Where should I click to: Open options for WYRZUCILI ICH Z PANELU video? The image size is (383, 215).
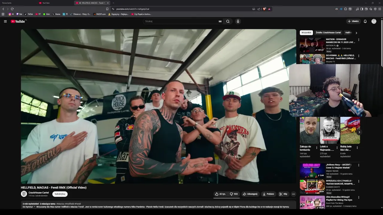[358, 181]
